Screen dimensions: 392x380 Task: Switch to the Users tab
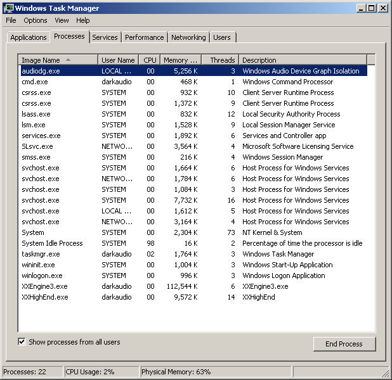222,37
